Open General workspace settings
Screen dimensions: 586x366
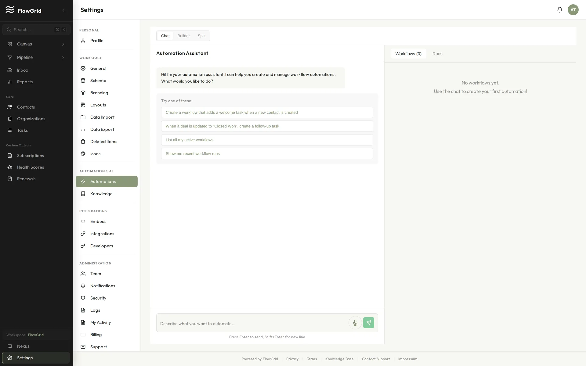[107, 68]
